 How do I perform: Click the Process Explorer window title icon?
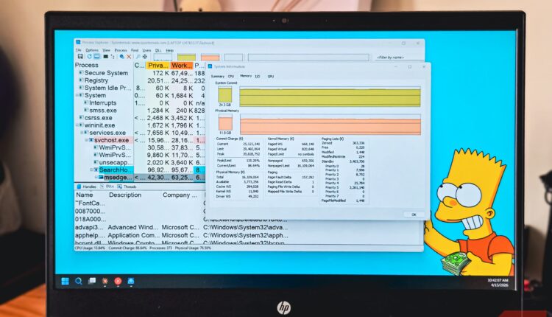(x=78, y=42)
